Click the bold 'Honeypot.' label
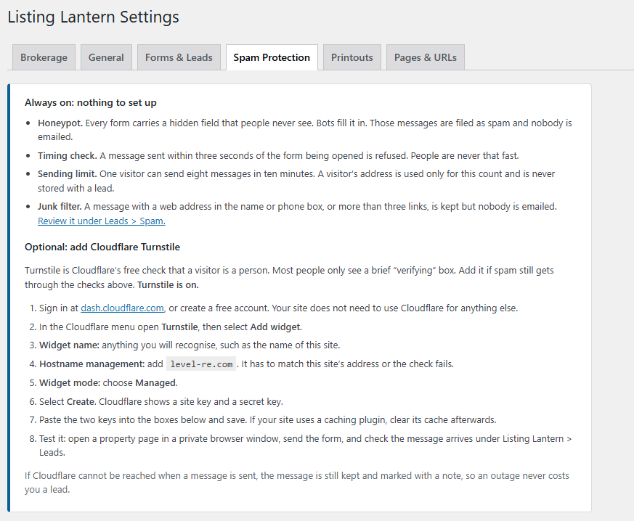The height and width of the screenshot is (521, 634). pos(60,123)
